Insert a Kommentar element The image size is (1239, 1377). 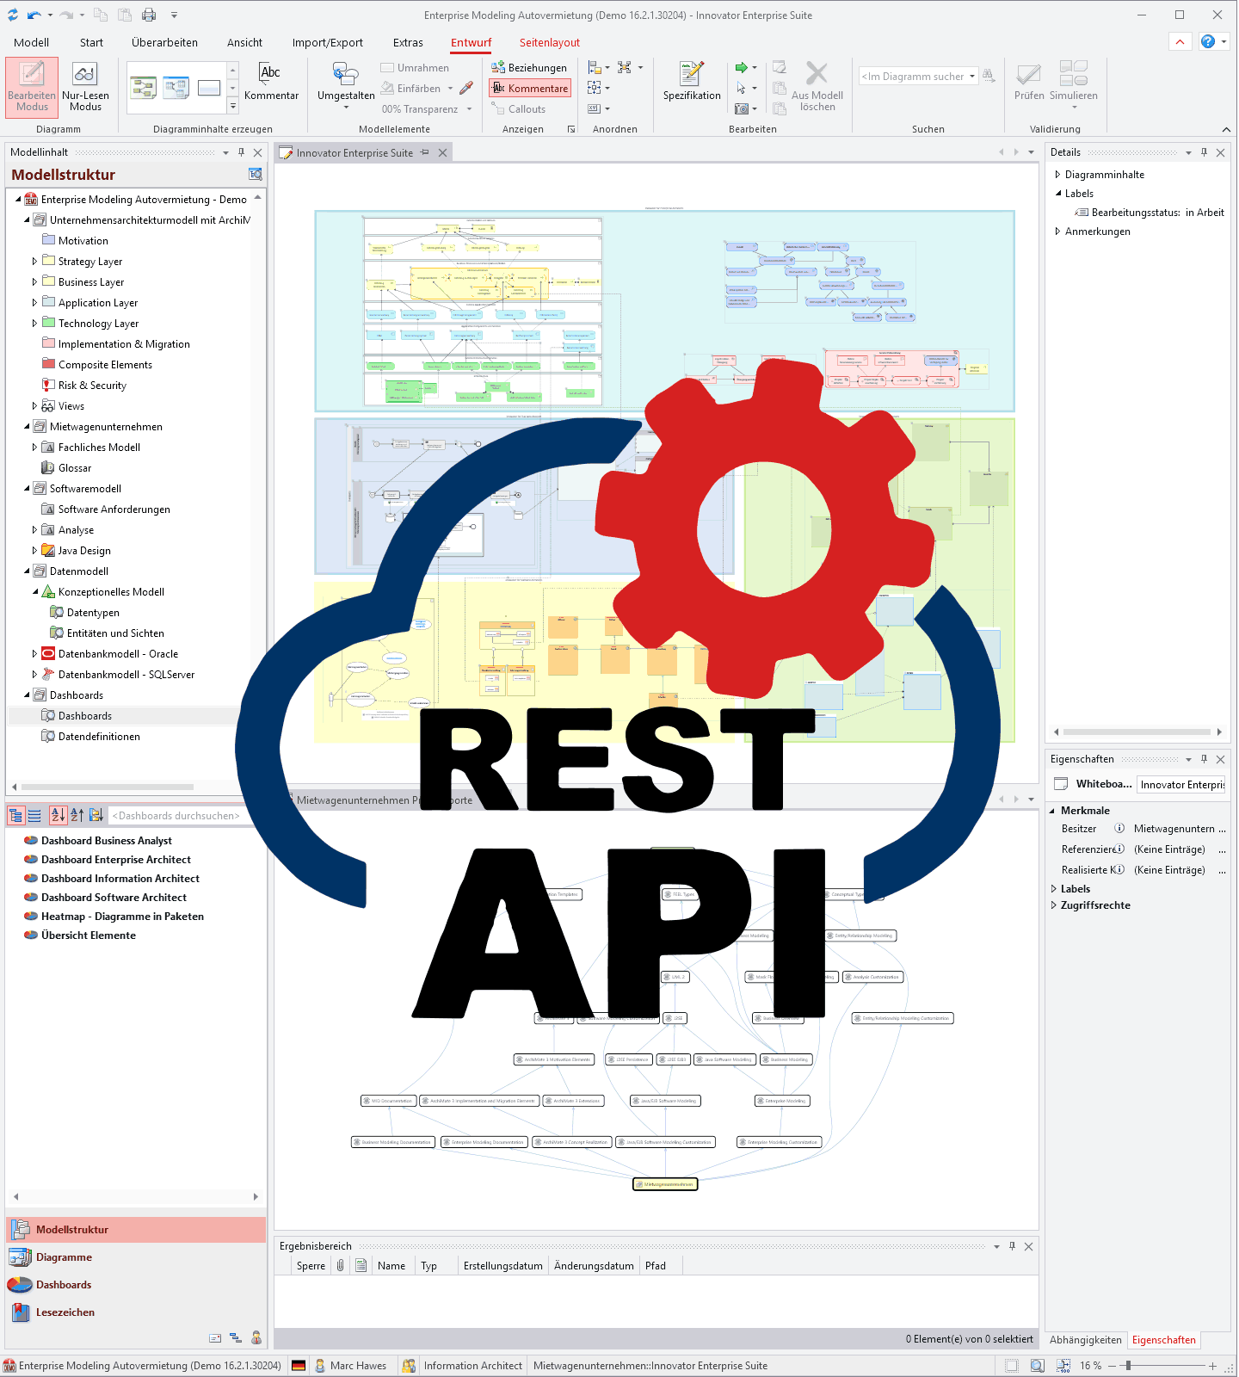(x=271, y=82)
